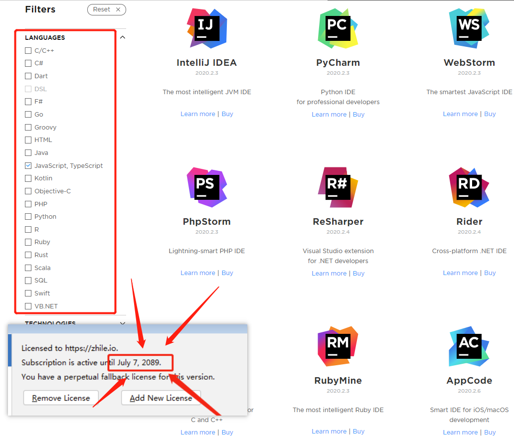Click Buy link under RubyMine
The width and height of the screenshot is (514, 436).
[x=358, y=431]
